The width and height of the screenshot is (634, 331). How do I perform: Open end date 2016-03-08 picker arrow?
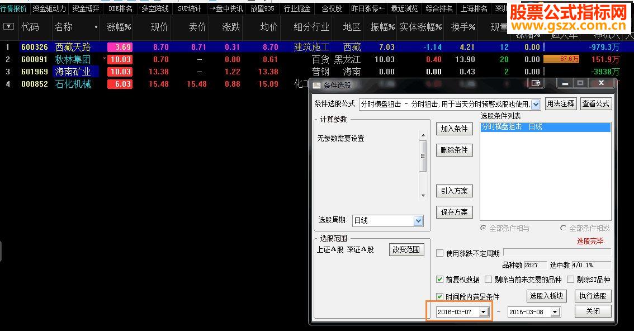[555, 312]
